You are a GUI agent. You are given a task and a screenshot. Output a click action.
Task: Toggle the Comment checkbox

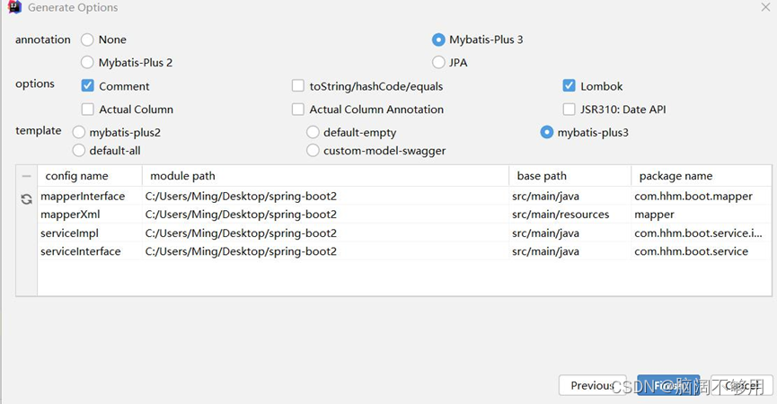click(x=87, y=86)
